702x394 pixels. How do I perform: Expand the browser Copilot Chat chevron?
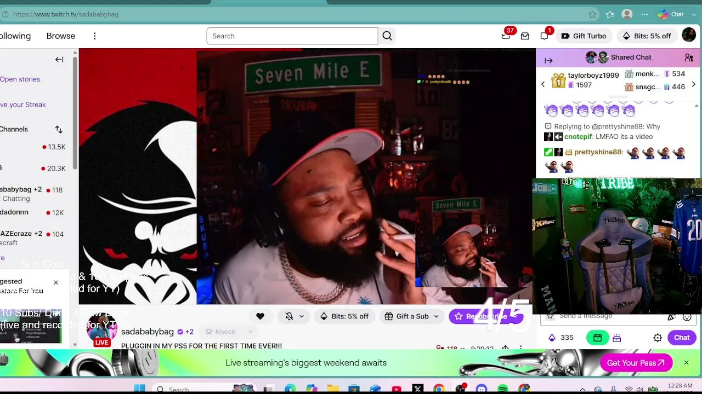693,14
